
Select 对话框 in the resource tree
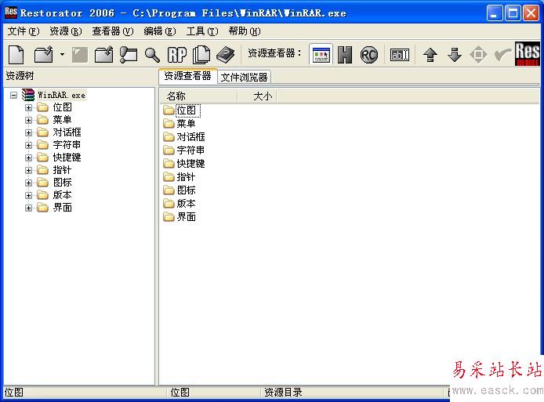tap(67, 132)
